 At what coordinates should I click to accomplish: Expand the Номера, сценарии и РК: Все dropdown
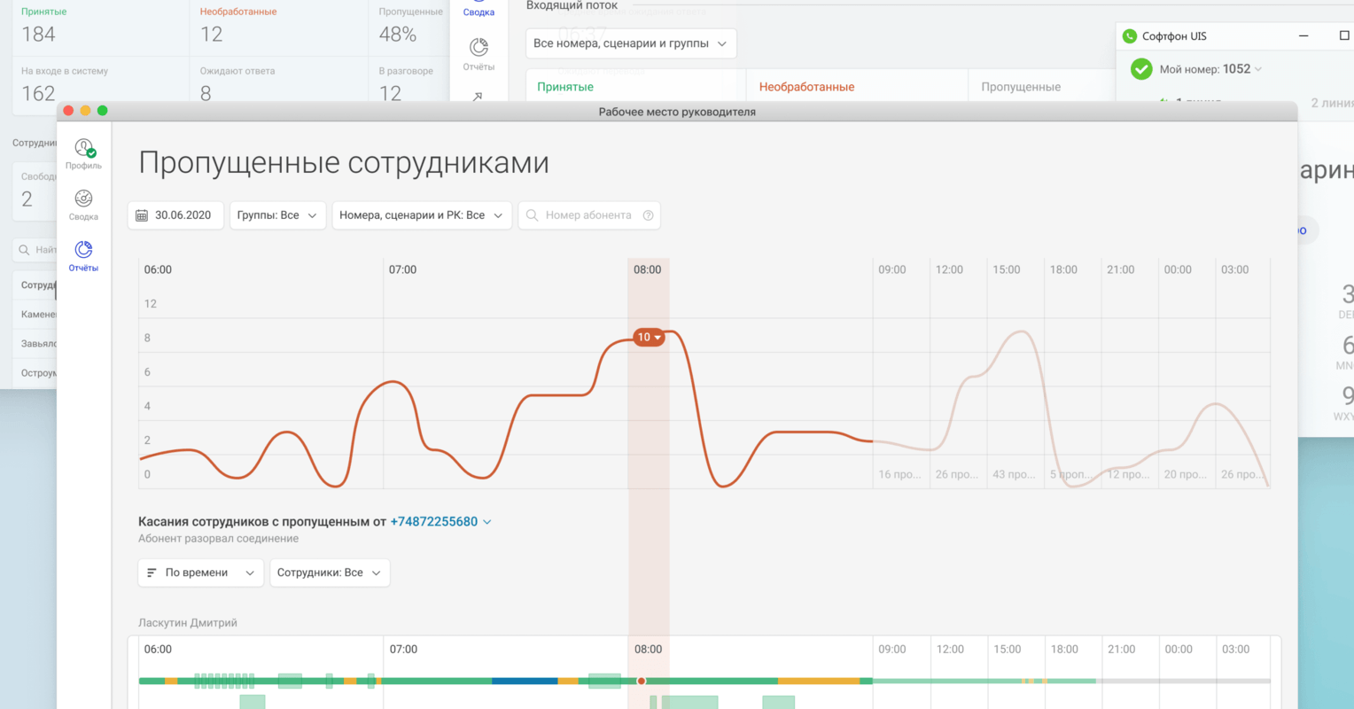click(422, 215)
